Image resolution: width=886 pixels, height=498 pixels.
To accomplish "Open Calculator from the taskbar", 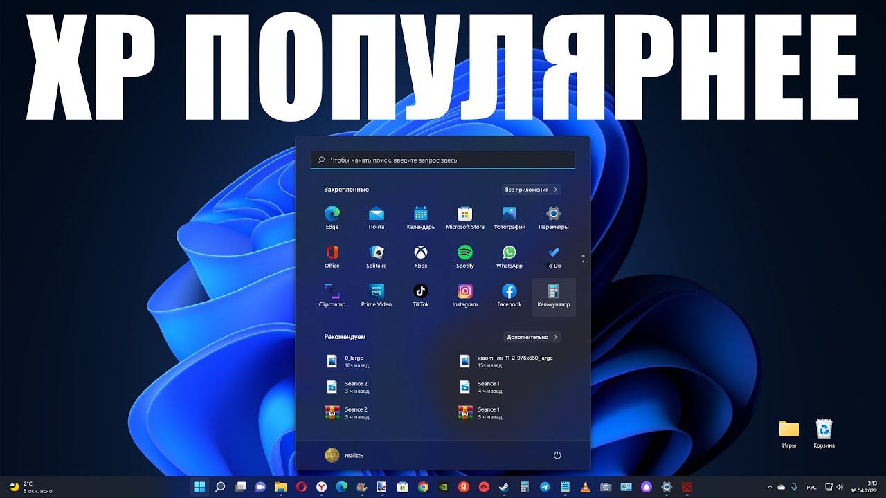I will pyautogui.click(x=525, y=487).
